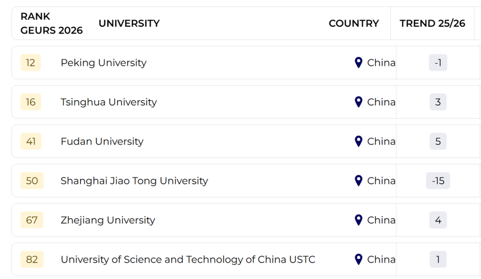This screenshot has height=279, width=481.
Task: Click location pin icon beside Peking University
Action: click(x=359, y=63)
